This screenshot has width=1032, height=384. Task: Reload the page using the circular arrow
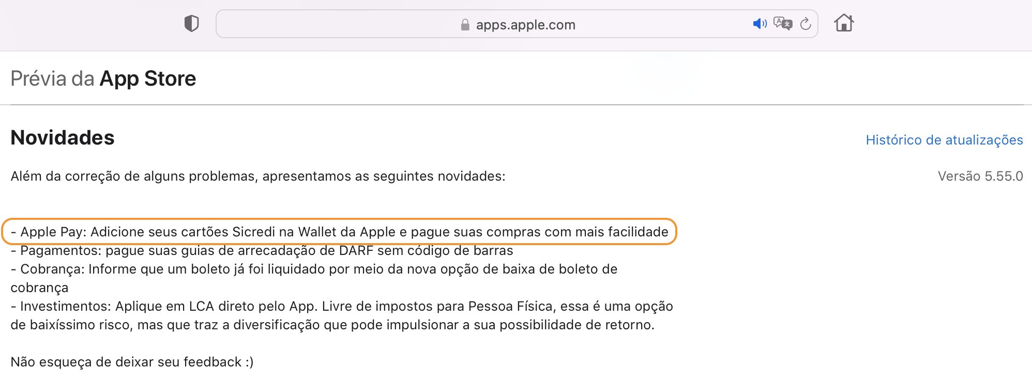click(x=806, y=24)
